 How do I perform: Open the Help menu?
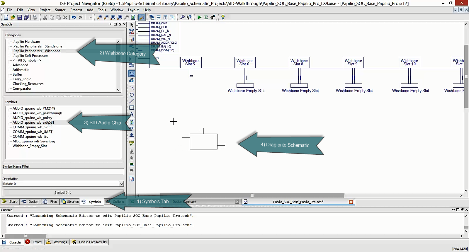pos(147,10)
